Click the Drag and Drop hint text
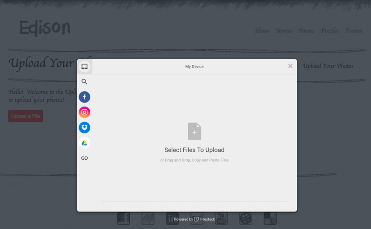371x229 pixels. point(195,160)
